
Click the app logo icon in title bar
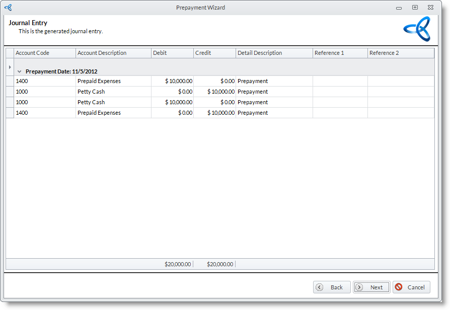point(8,8)
